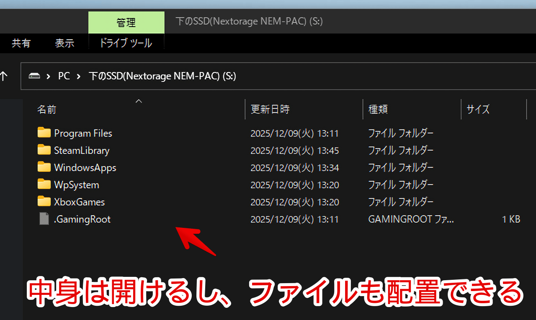536x320 pixels.
Task: Switch to the 表示 tab
Action: coord(64,43)
